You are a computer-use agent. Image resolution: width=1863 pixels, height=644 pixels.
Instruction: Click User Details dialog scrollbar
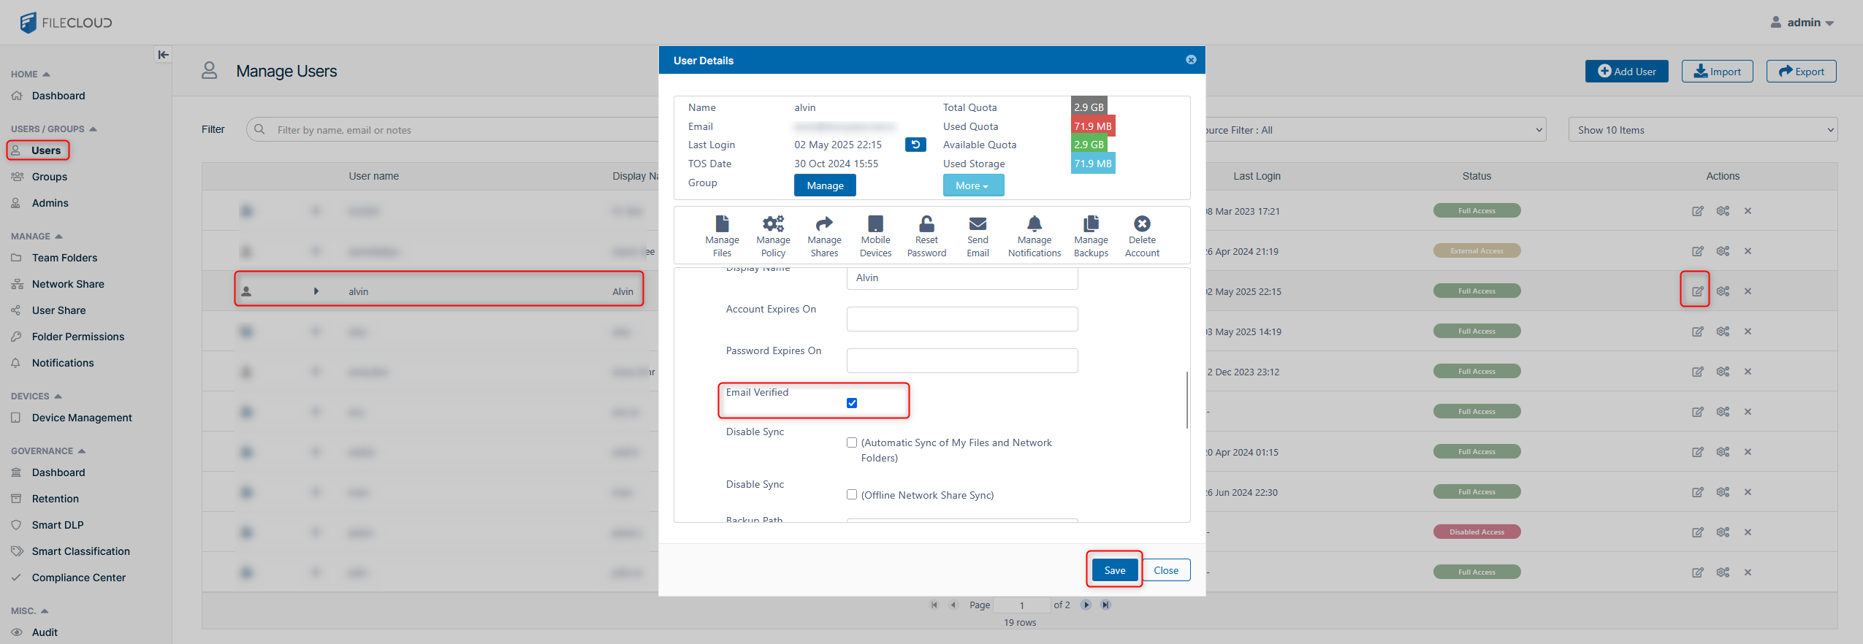click(x=1187, y=400)
